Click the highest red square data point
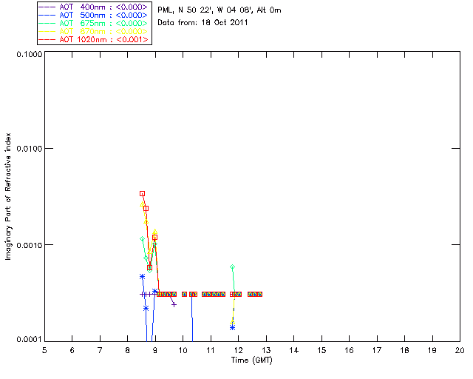 coord(142,194)
